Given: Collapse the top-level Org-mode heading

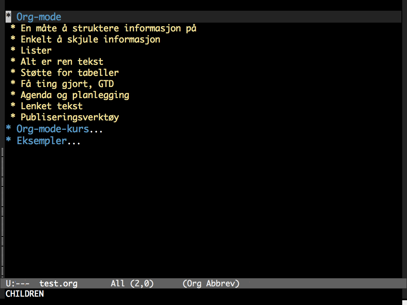Looking at the screenshot, I should tap(39, 17).
